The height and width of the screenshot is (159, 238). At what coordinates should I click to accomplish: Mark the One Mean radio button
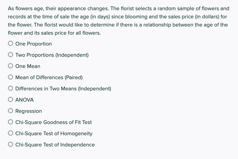pyautogui.click(x=11, y=66)
